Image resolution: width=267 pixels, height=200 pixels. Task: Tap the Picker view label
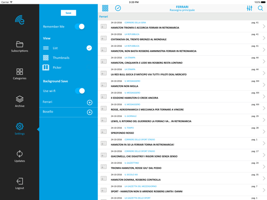pyautogui.click(x=57, y=68)
